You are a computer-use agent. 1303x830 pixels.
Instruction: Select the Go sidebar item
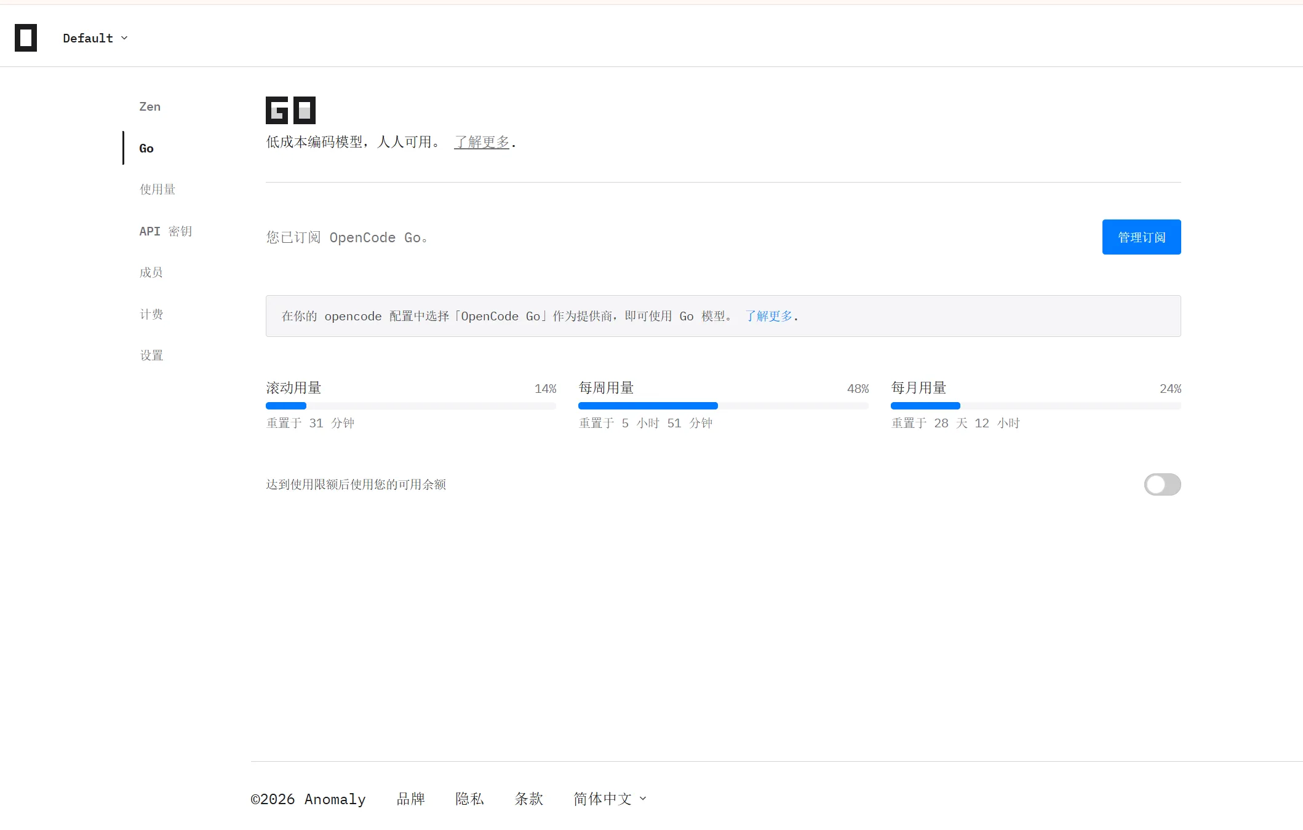tap(146, 148)
